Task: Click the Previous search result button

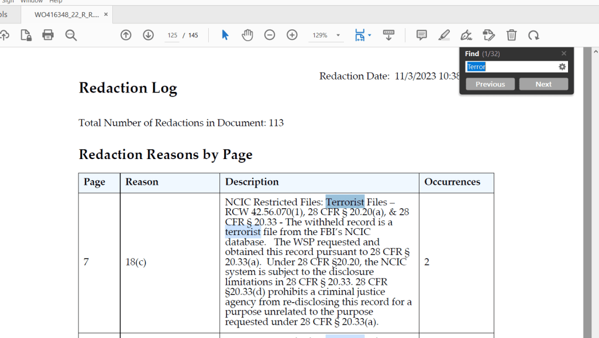Action: 490,84
